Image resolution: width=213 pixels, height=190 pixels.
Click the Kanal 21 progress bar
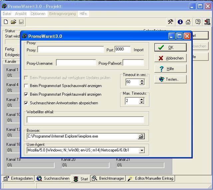pyautogui.click(x=140, y=165)
